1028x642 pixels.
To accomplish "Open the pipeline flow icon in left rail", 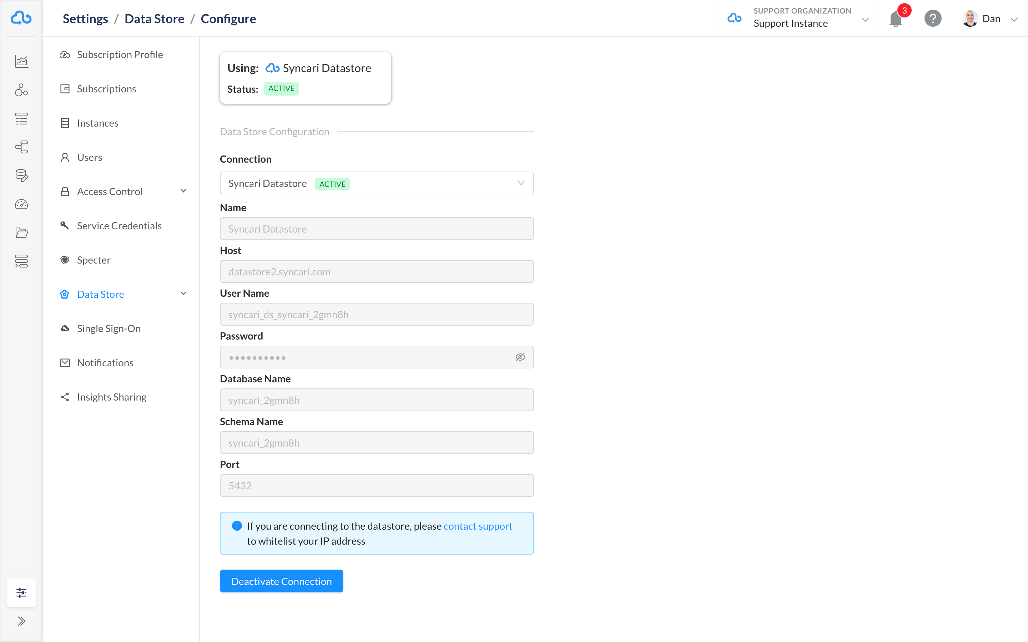I will pyautogui.click(x=21, y=147).
